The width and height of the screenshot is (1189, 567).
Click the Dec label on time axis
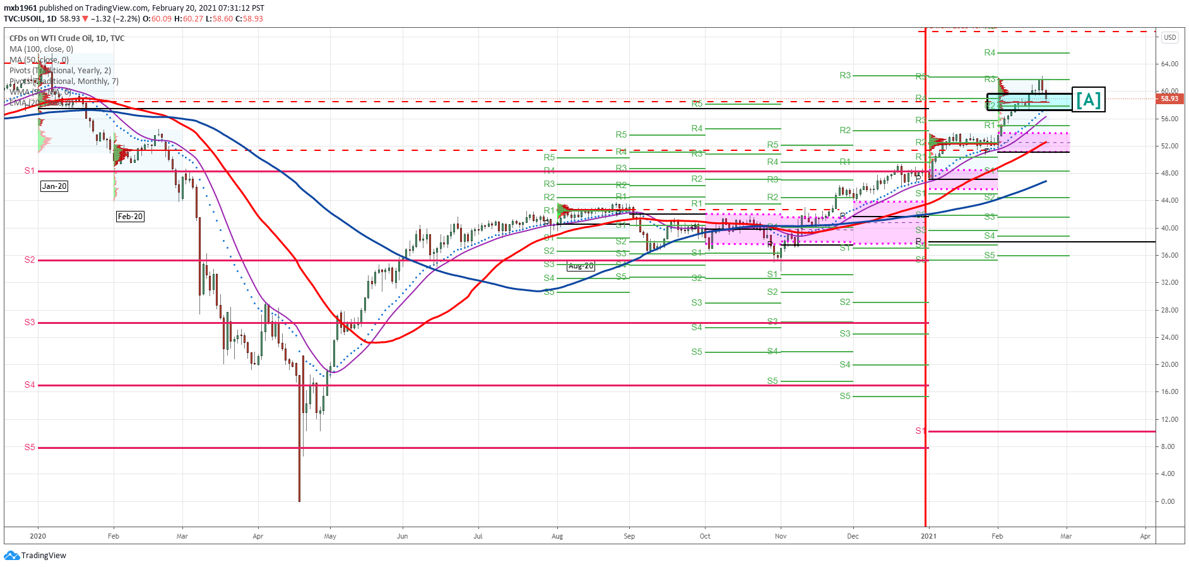click(853, 536)
